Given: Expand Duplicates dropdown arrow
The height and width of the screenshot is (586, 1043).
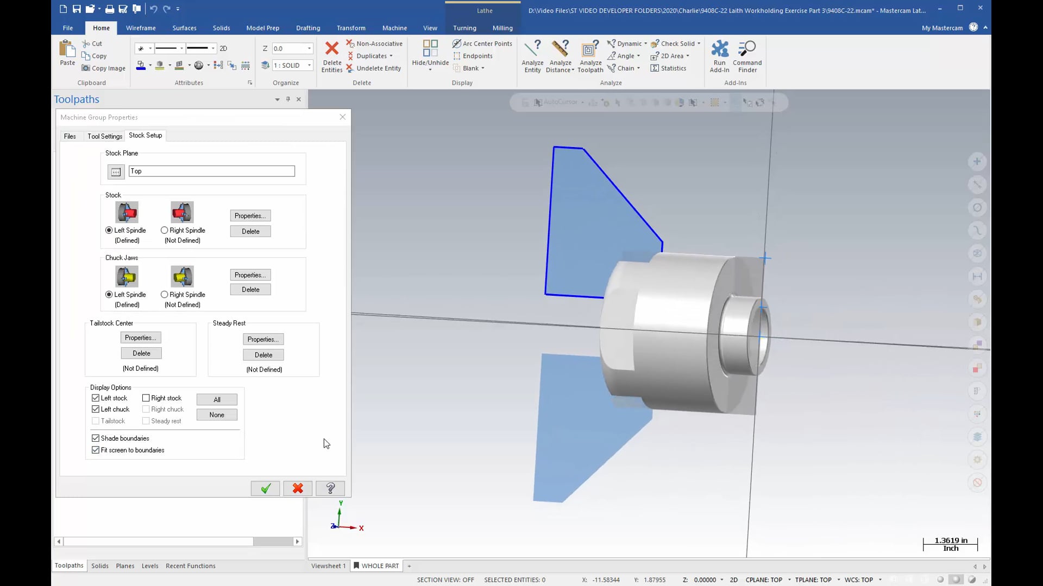Looking at the screenshot, I should tap(391, 56).
